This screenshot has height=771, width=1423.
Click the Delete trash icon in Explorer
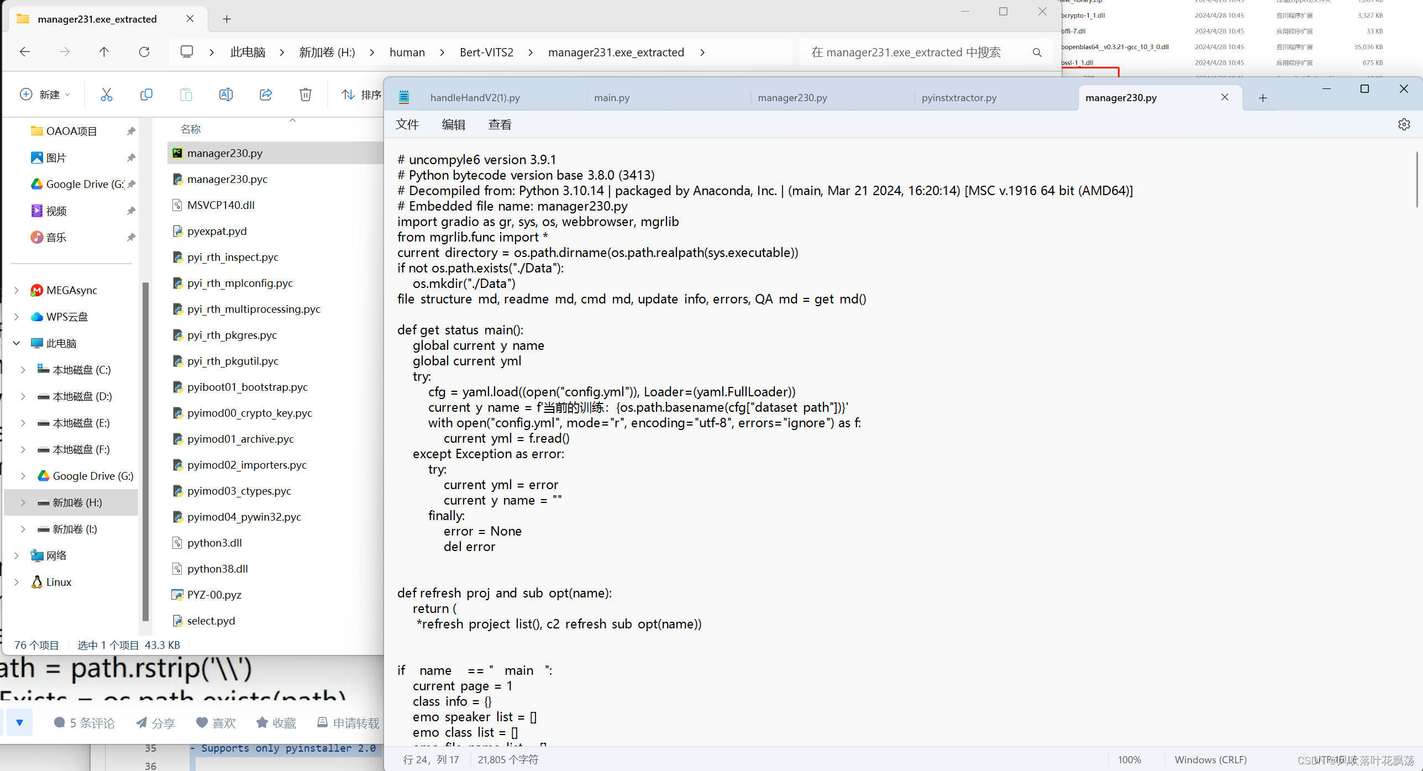306,95
